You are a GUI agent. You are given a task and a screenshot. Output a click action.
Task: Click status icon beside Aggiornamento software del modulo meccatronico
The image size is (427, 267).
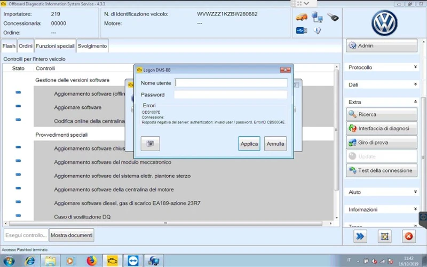[18, 161]
